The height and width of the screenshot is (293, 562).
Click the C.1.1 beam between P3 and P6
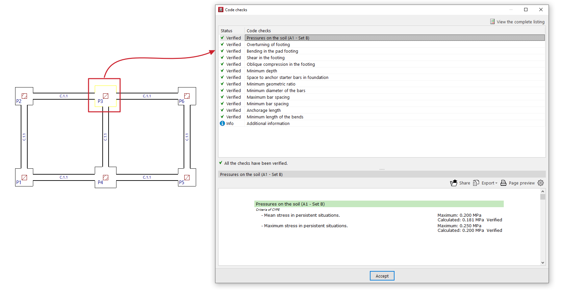click(x=147, y=96)
